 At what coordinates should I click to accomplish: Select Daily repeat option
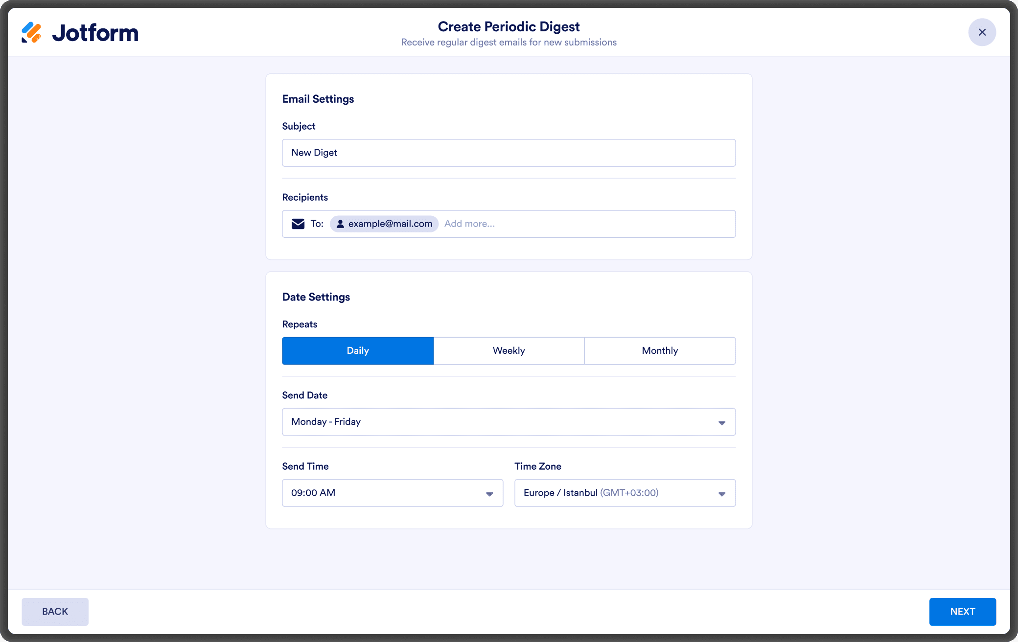click(x=358, y=351)
